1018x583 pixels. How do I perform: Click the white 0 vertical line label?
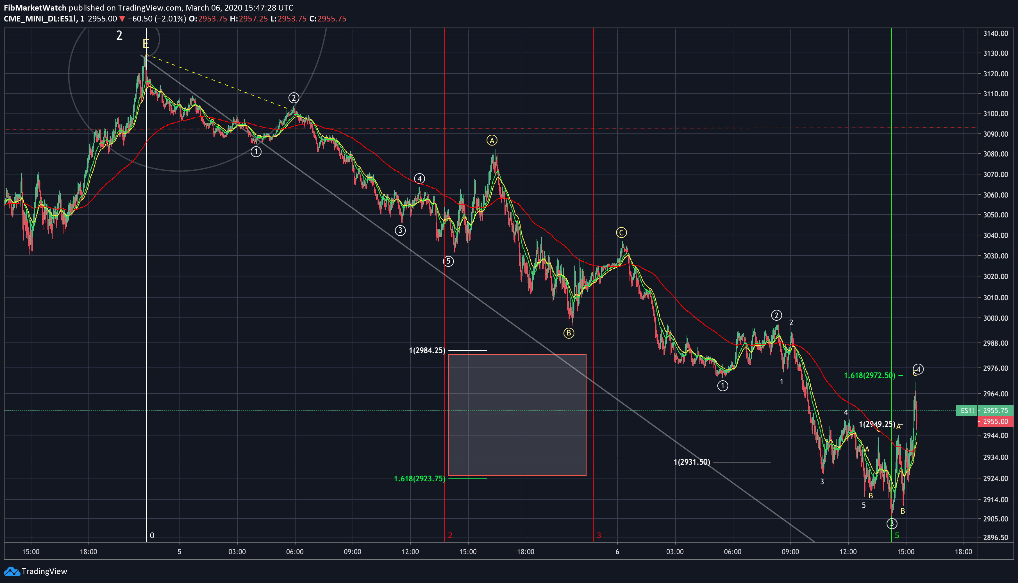click(x=152, y=535)
